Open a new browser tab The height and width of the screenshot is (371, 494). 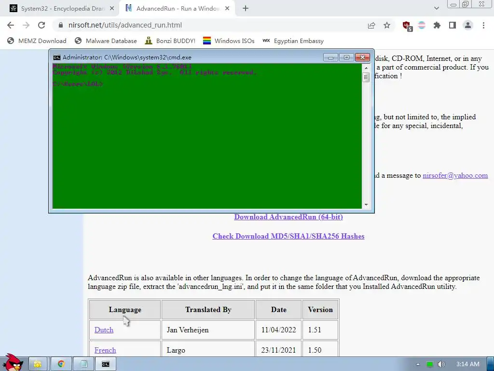pos(246,9)
